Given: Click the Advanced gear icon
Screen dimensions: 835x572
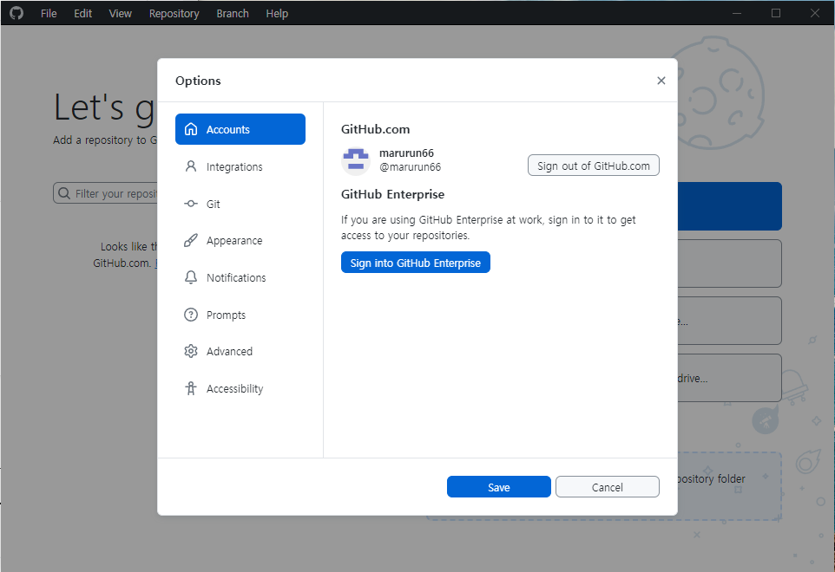Looking at the screenshot, I should tap(191, 351).
